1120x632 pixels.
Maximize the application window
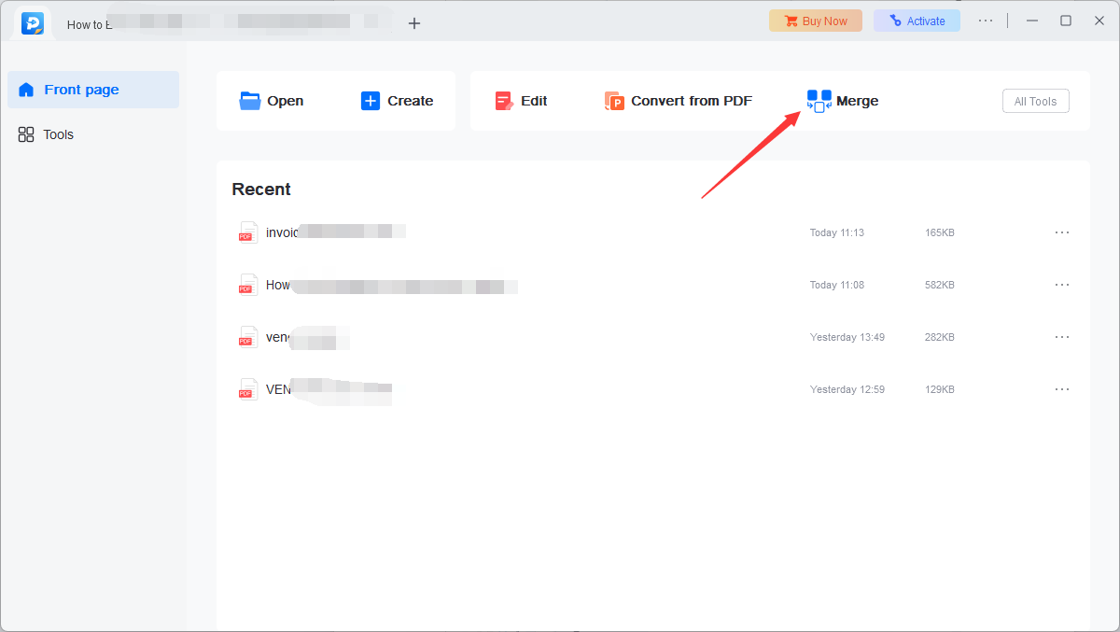pyautogui.click(x=1066, y=21)
